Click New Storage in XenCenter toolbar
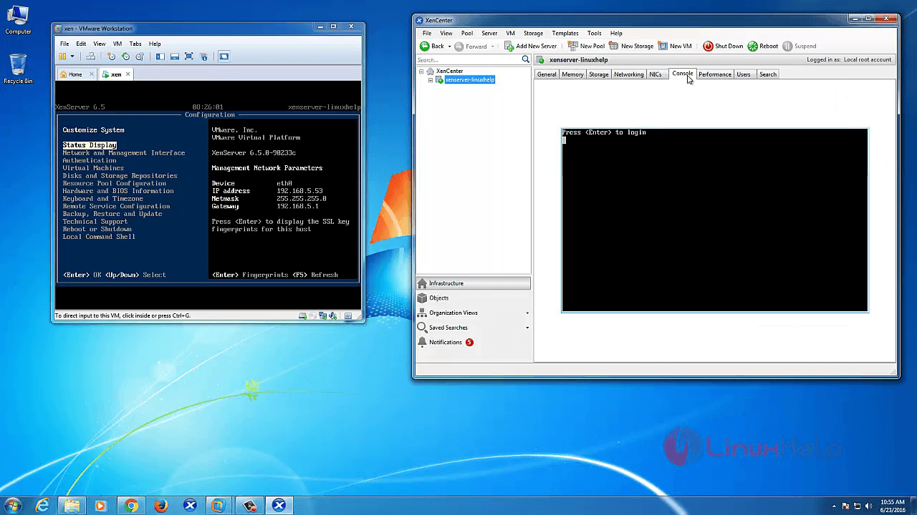The height and width of the screenshot is (515, 917). coord(631,46)
